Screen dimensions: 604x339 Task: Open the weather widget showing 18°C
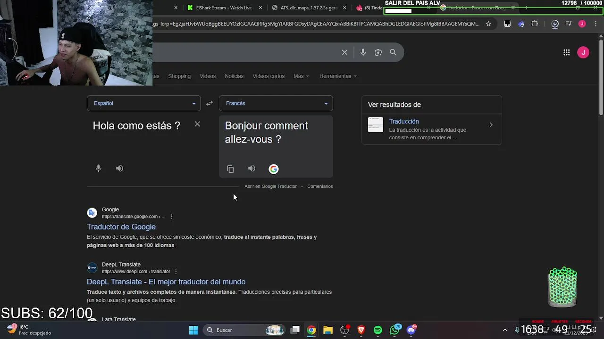click(28, 330)
